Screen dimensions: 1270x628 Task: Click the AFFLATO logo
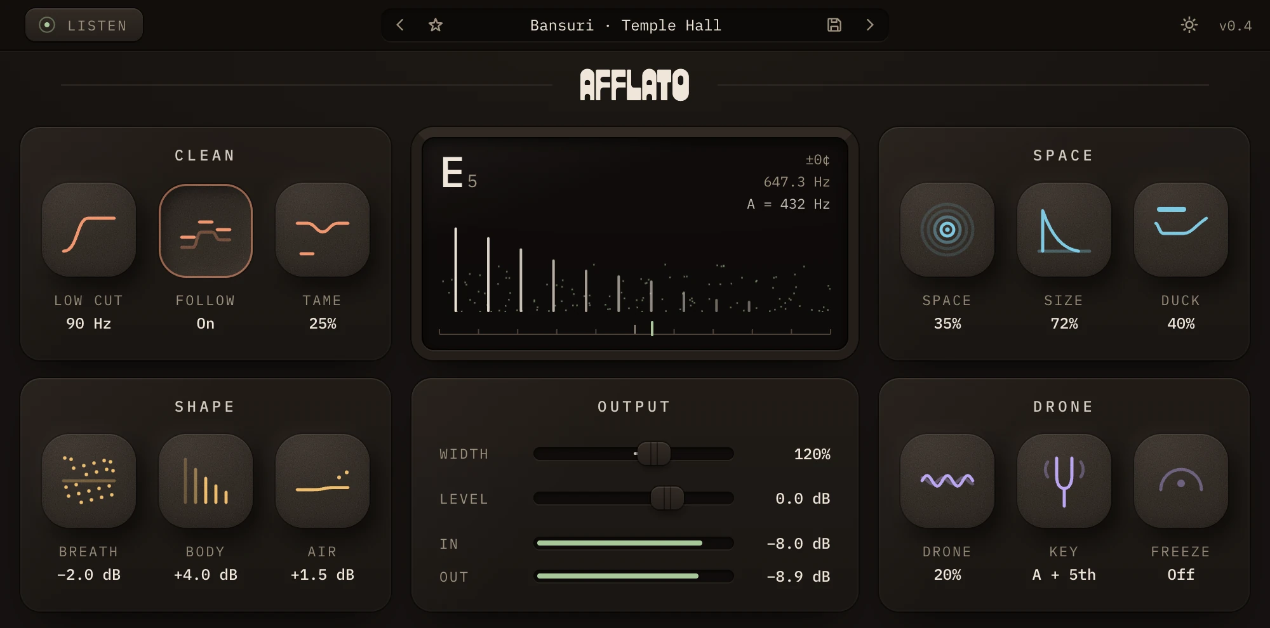(x=634, y=85)
